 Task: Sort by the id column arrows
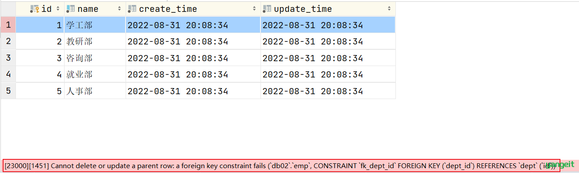click(58, 9)
